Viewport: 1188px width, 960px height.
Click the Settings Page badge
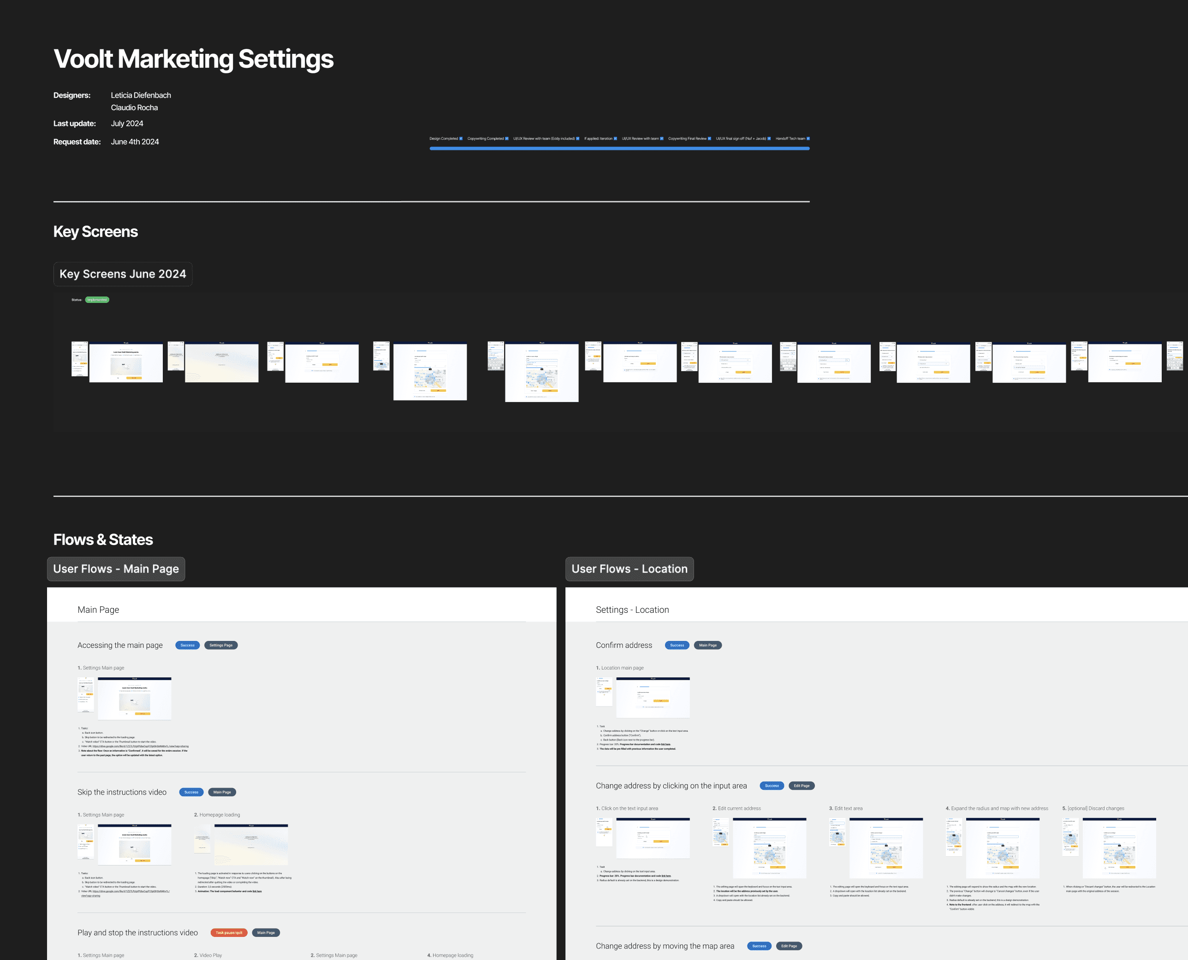tap(221, 646)
